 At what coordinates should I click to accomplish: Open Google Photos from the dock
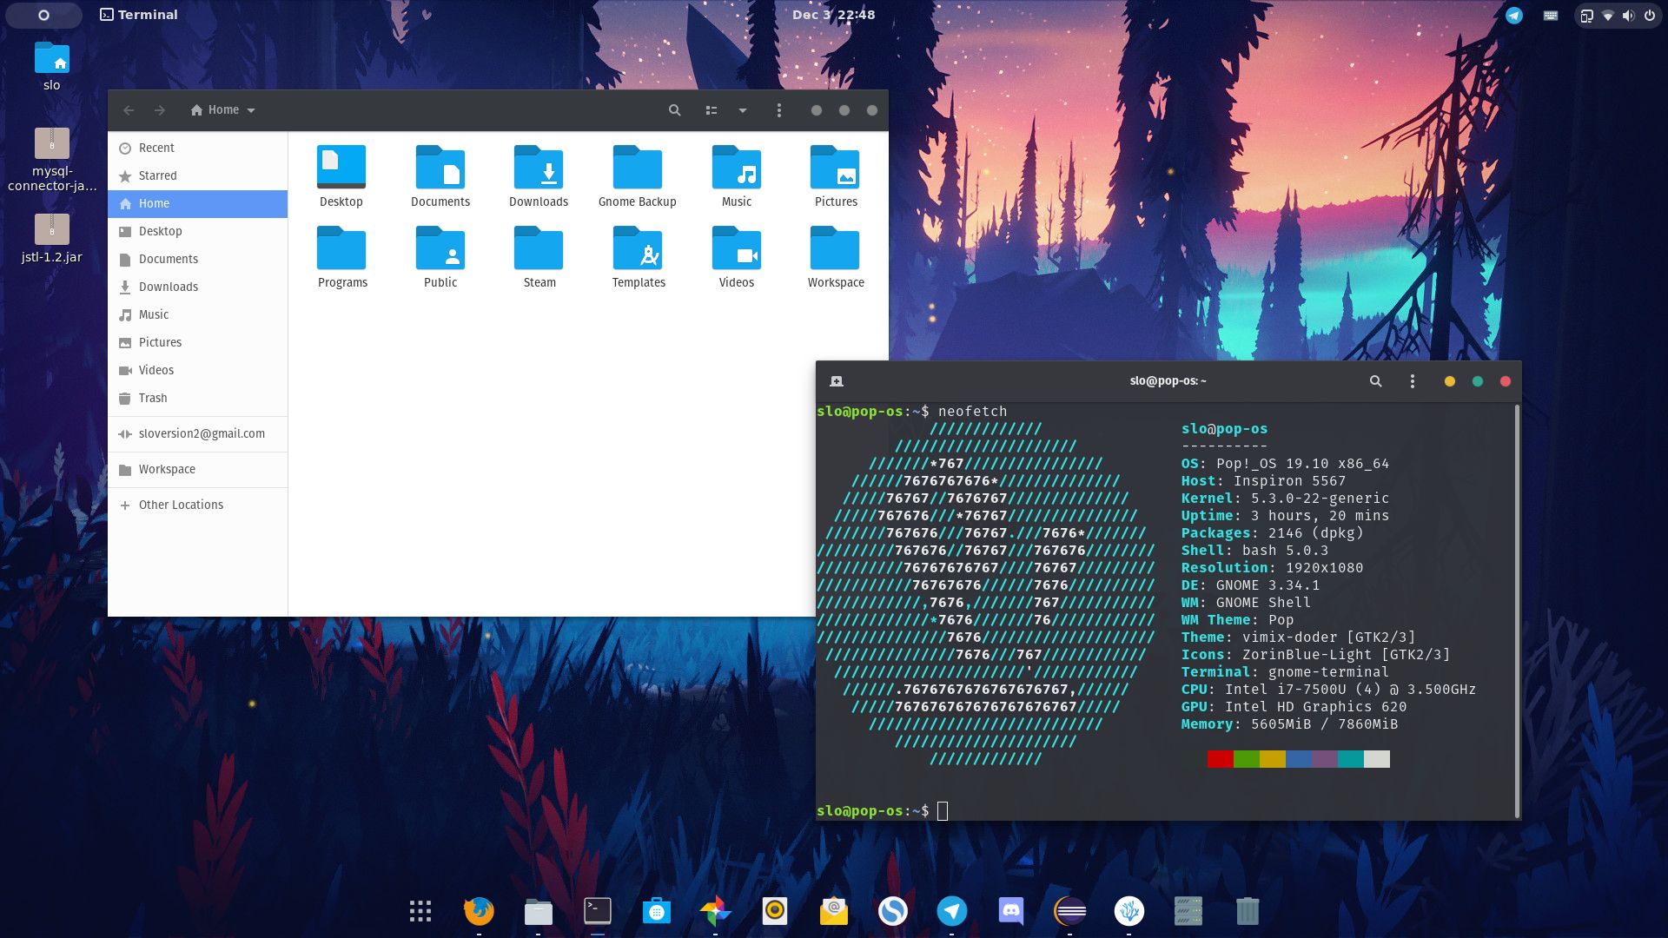(716, 912)
